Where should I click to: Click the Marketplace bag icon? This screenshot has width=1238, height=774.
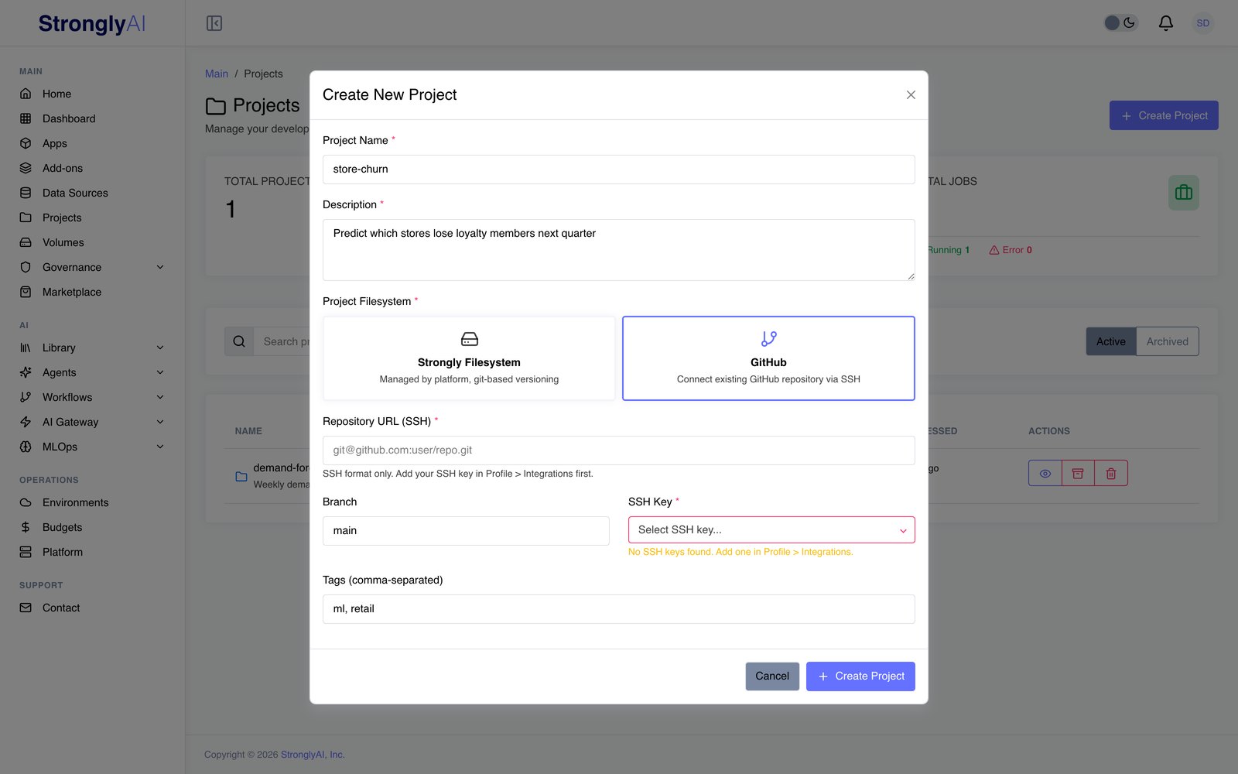coord(26,292)
